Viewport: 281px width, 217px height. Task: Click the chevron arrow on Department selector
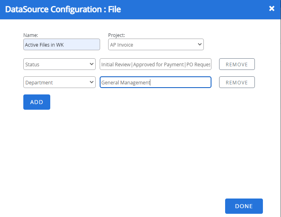(92, 82)
